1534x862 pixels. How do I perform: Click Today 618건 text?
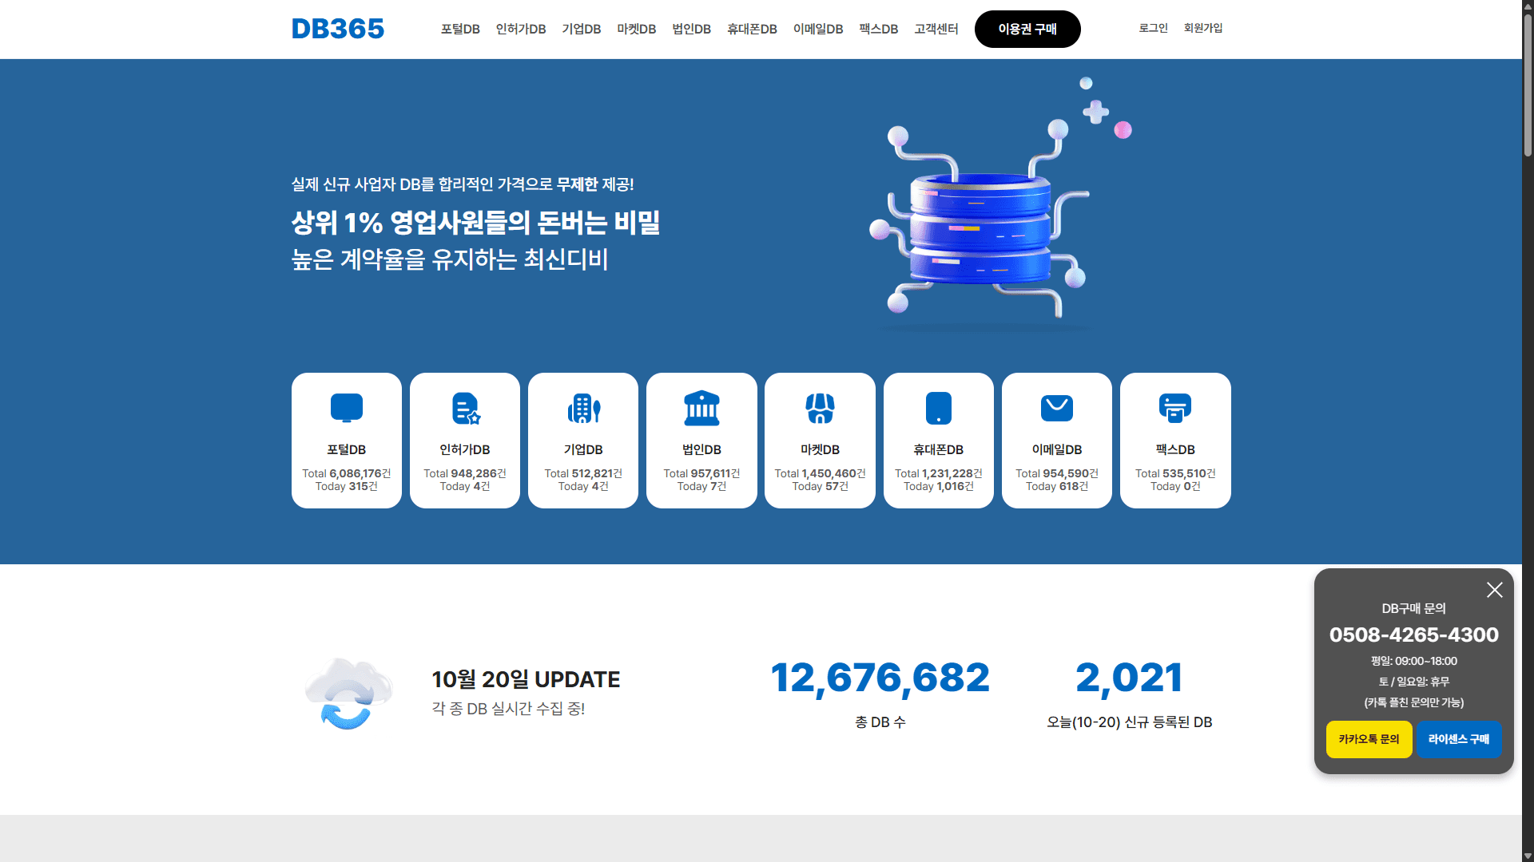tap(1057, 486)
